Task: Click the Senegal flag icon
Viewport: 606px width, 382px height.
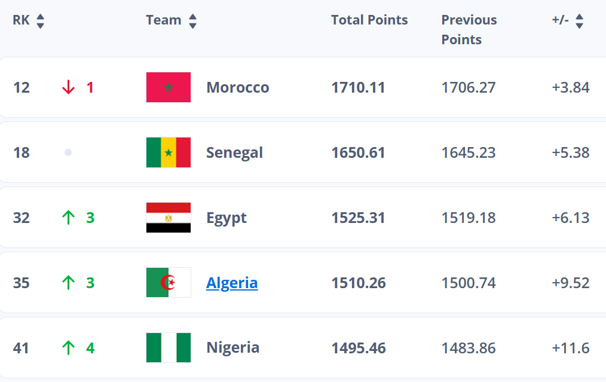Action: point(168,152)
